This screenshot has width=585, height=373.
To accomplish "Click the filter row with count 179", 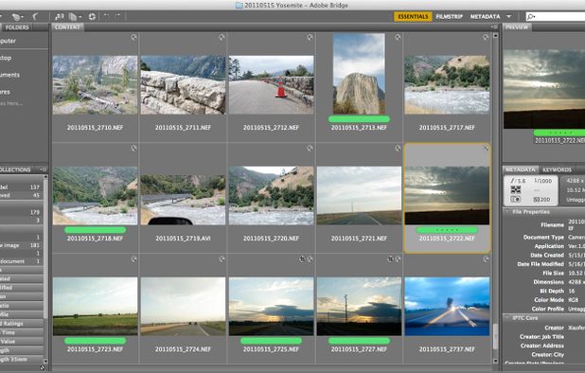I will click(x=22, y=212).
